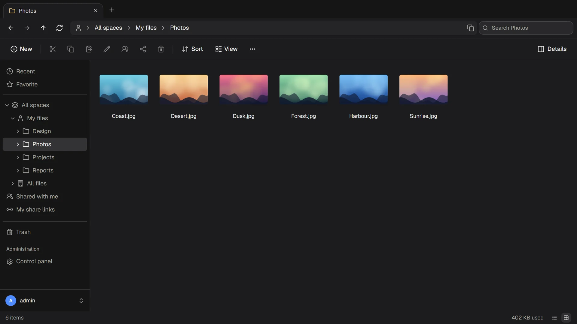Open Shared with me
577x324 pixels.
point(45,196)
